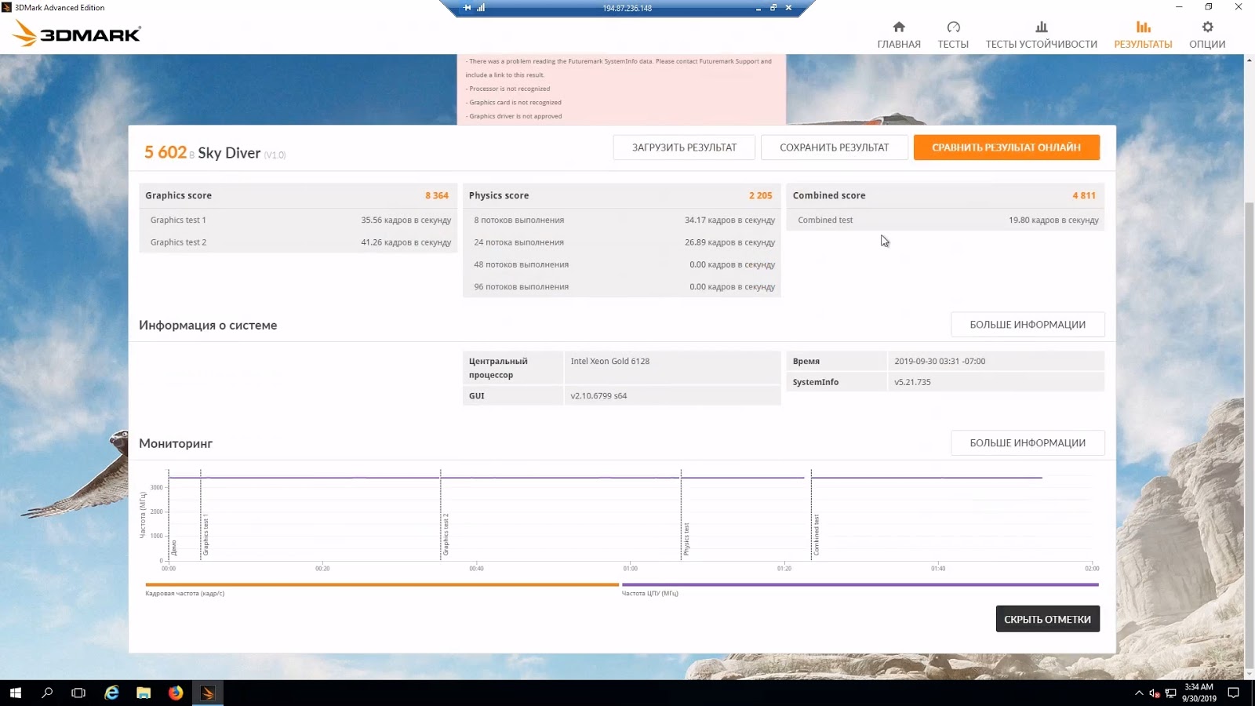Image resolution: width=1255 pixels, height=706 pixels.
Task: Click the Combined score value 4 811
Action: (1084, 195)
